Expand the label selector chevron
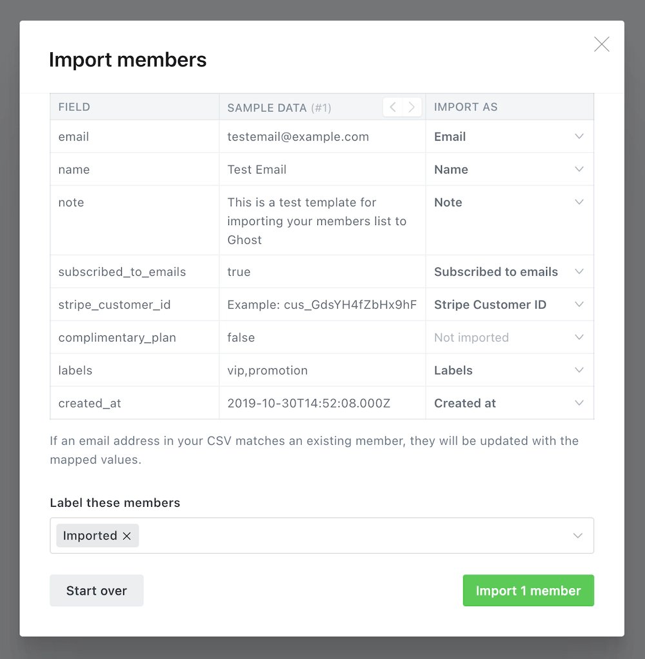645x659 pixels. coord(578,536)
